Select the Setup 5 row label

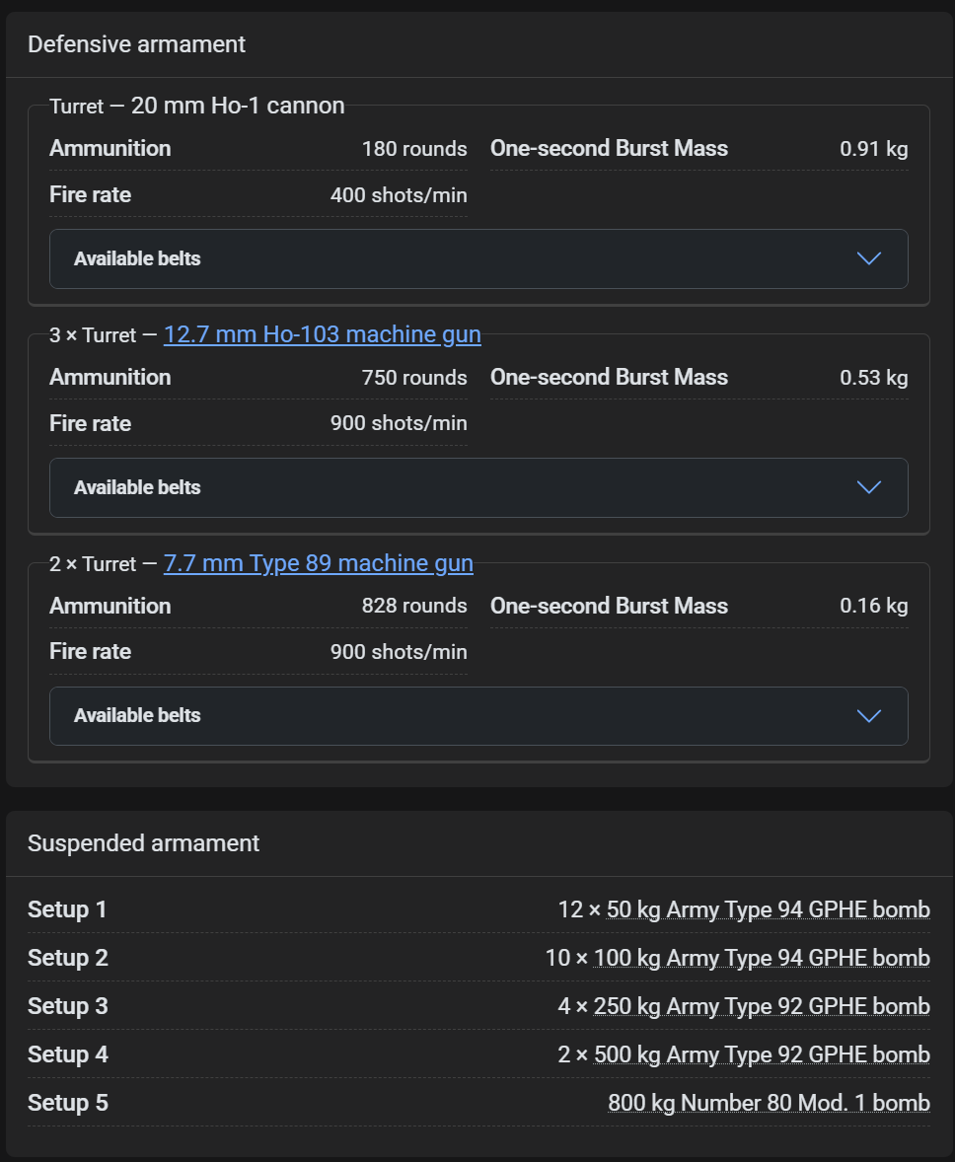click(x=67, y=1103)
